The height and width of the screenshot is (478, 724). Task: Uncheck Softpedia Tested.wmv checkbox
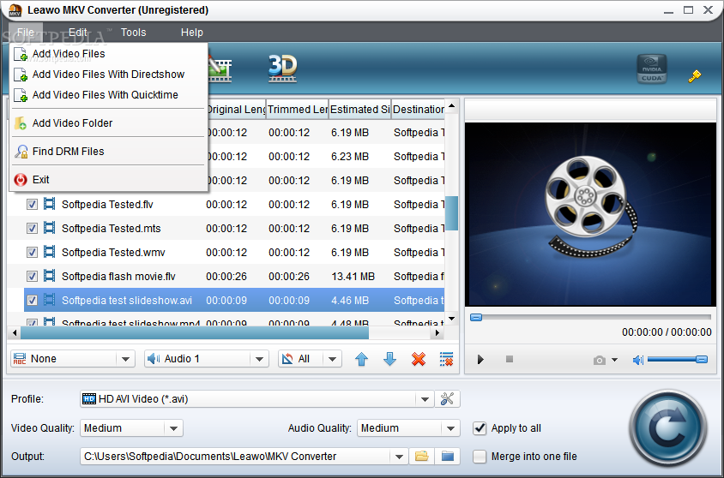pos(32,252)
